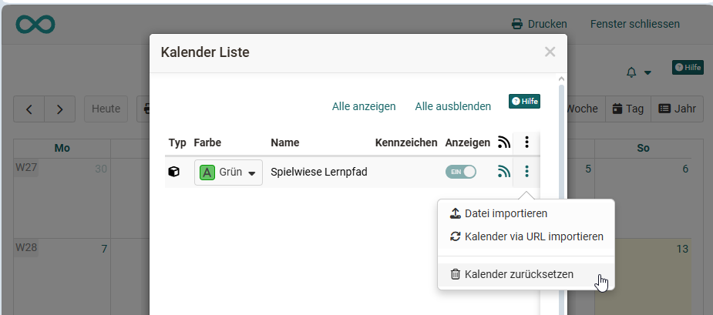The width and height of the screenshot is (713, 315).
Task: Go to previous period with left chevron
Action: click(x=29, y=109)
